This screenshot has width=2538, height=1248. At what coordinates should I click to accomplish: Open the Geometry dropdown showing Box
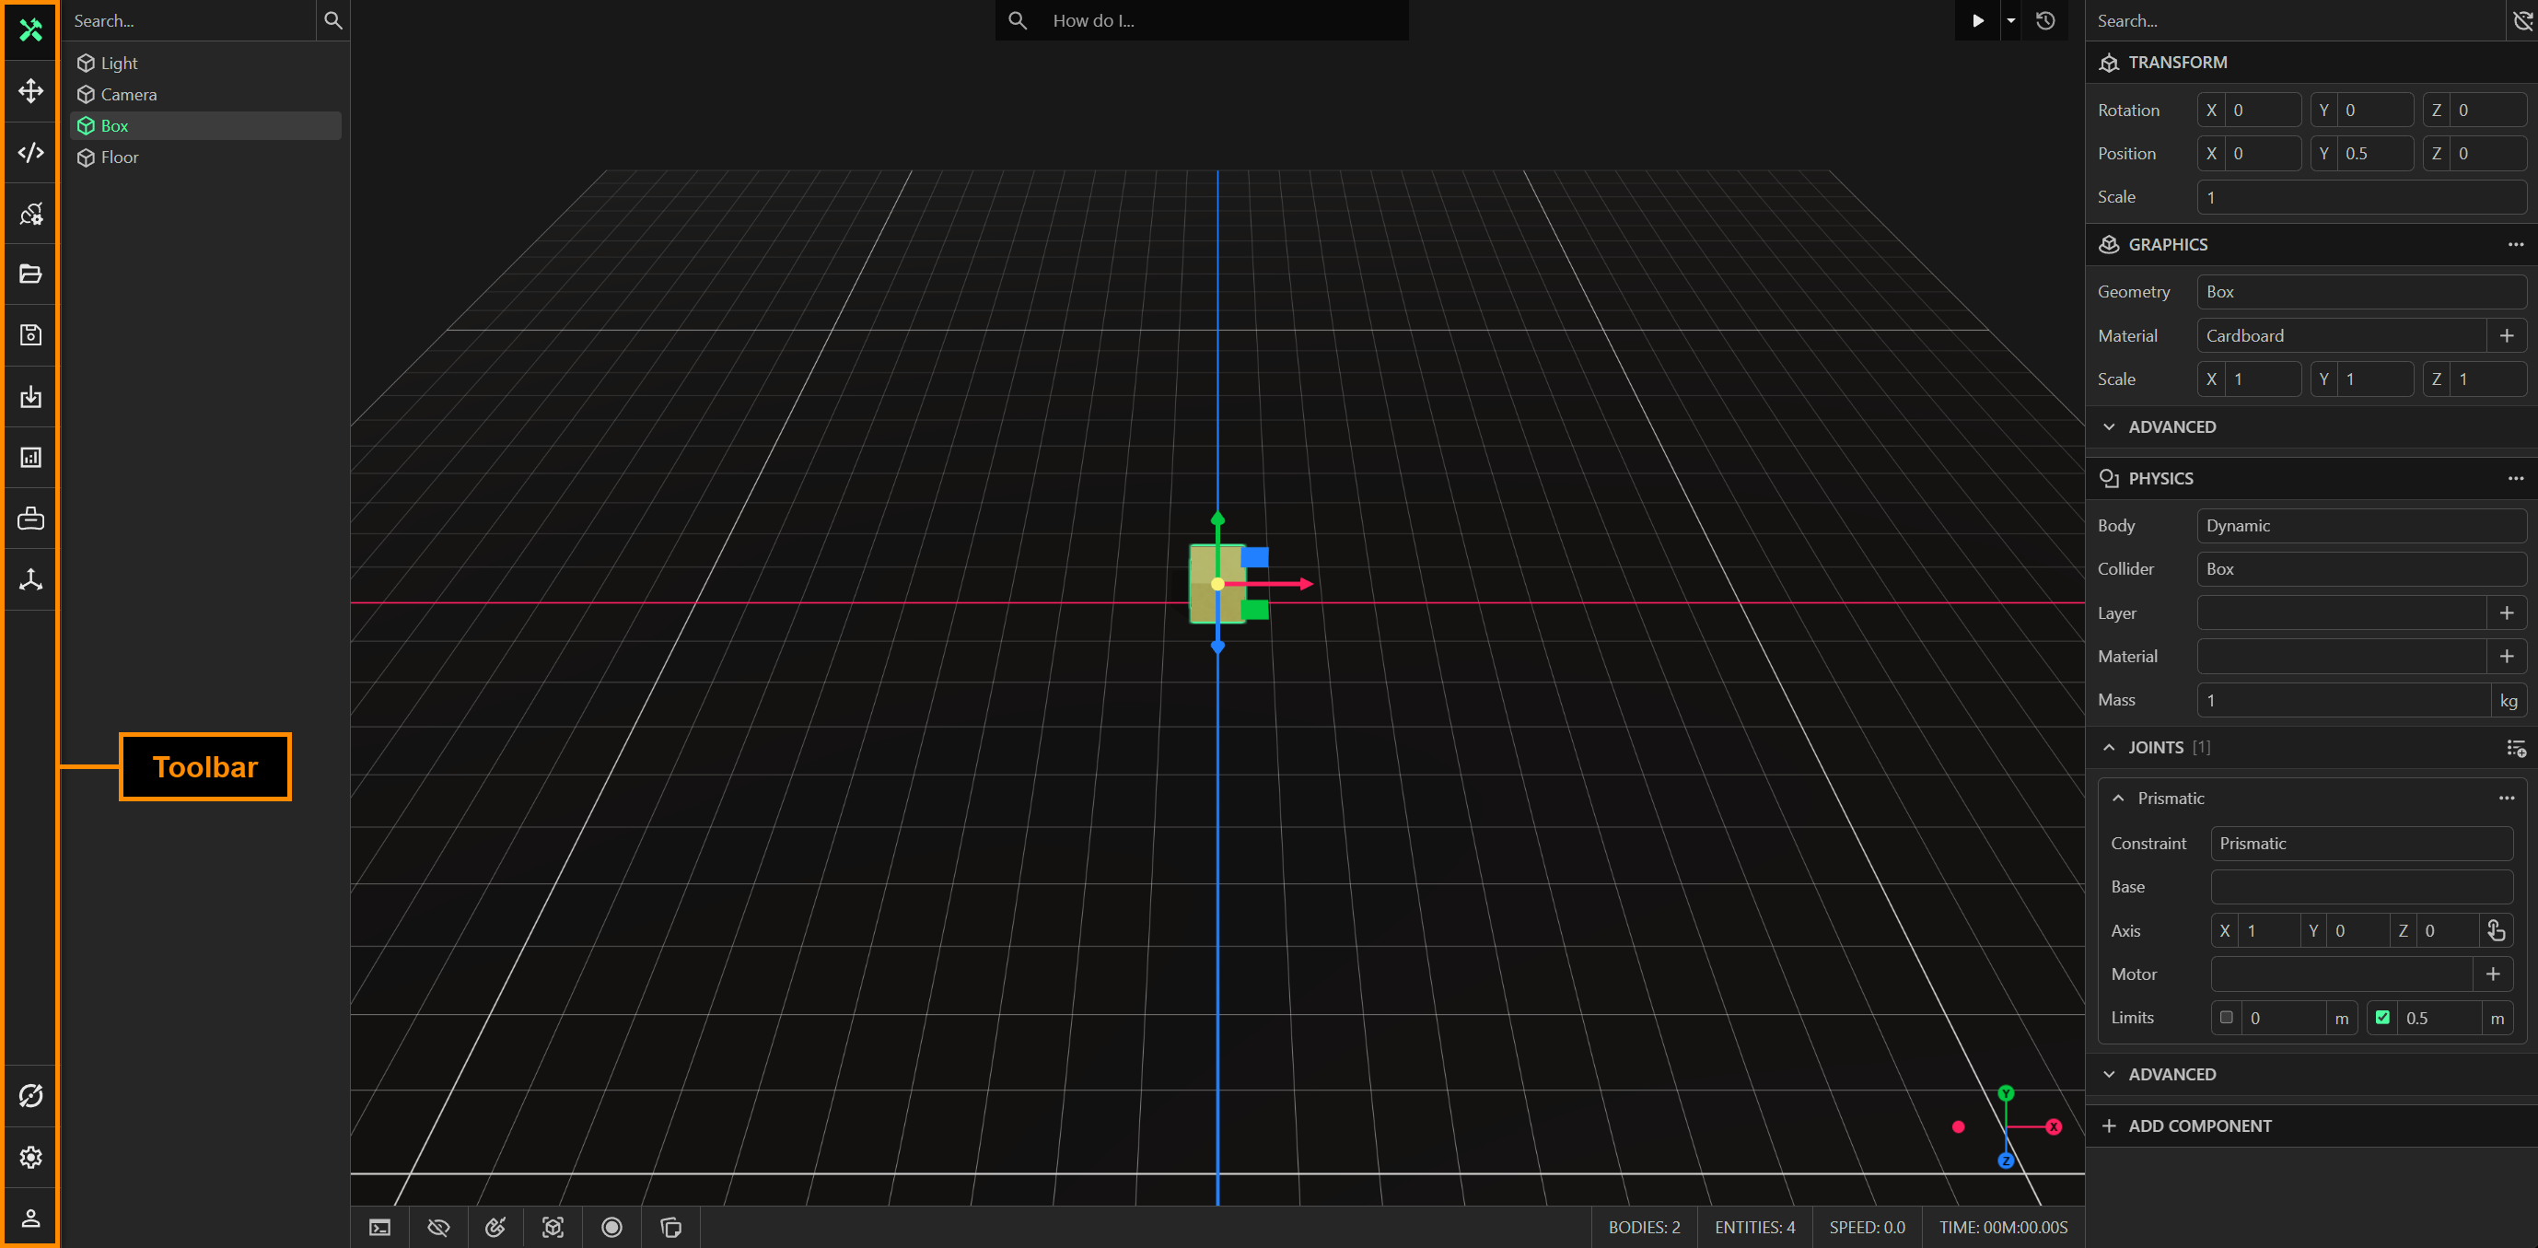(2360, 292)
